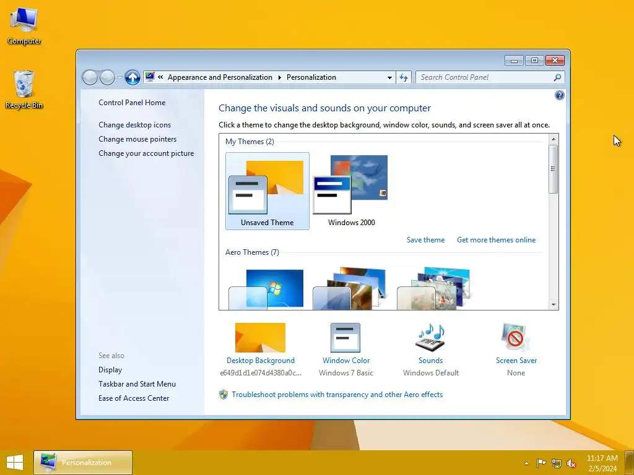Screen dimensions: 634x475
Task: Click the Sounds music notes icon
Action: [x=431, y=337]
